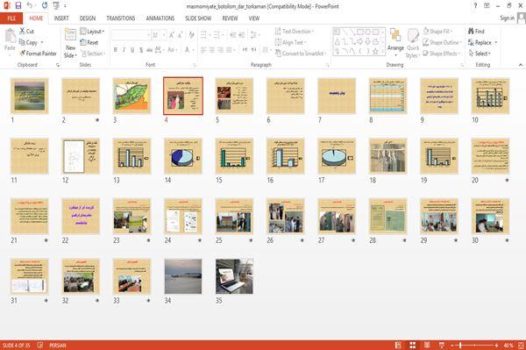Screen dimensions: 526x350
Task: Toggle Underline formatting
Action: [132, 50]
